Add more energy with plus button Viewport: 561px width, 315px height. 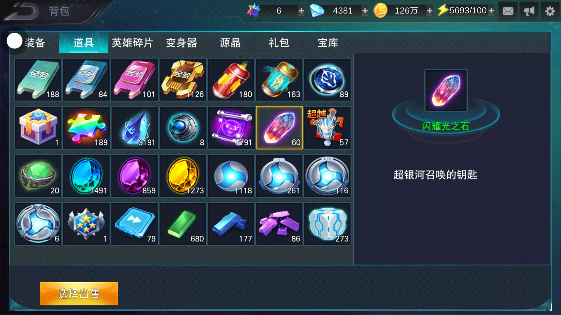(491, 11)
